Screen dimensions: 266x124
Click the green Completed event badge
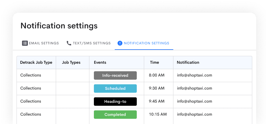click(x=115, y=114)
